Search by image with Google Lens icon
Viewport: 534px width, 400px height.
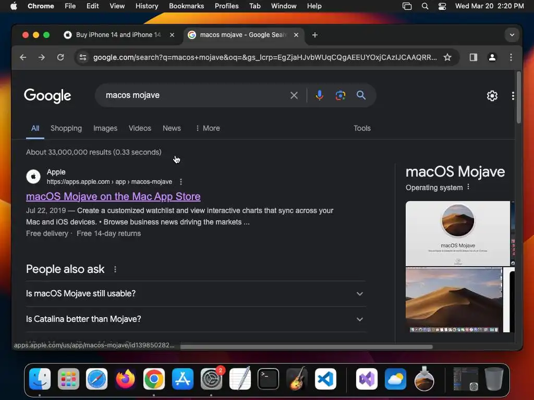(340, 96)
